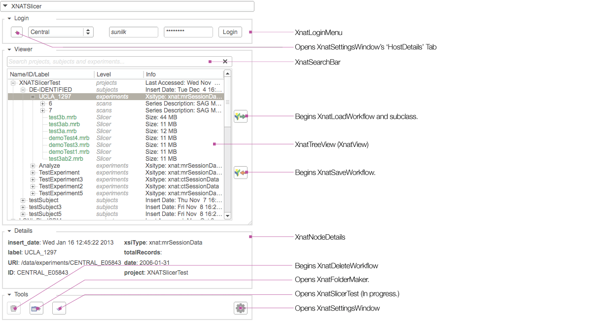Screen dimensions: 610x322
Task: Expand the testSubject tree node
Action: tap(23, 200)
